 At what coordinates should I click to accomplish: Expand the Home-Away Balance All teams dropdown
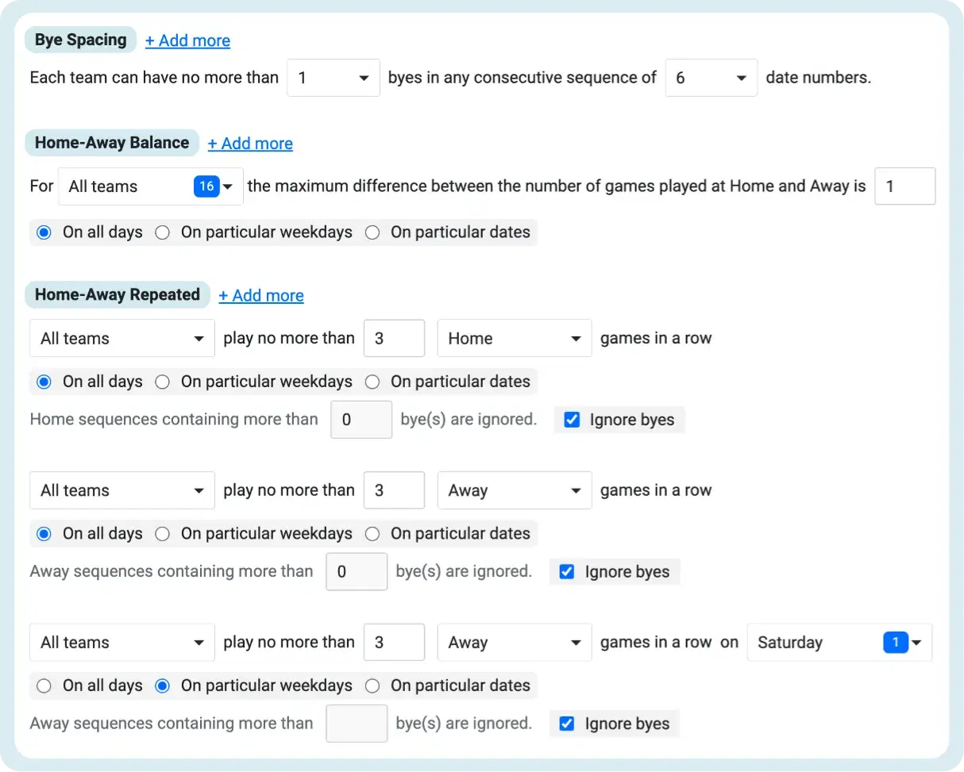tap(151, 186)
